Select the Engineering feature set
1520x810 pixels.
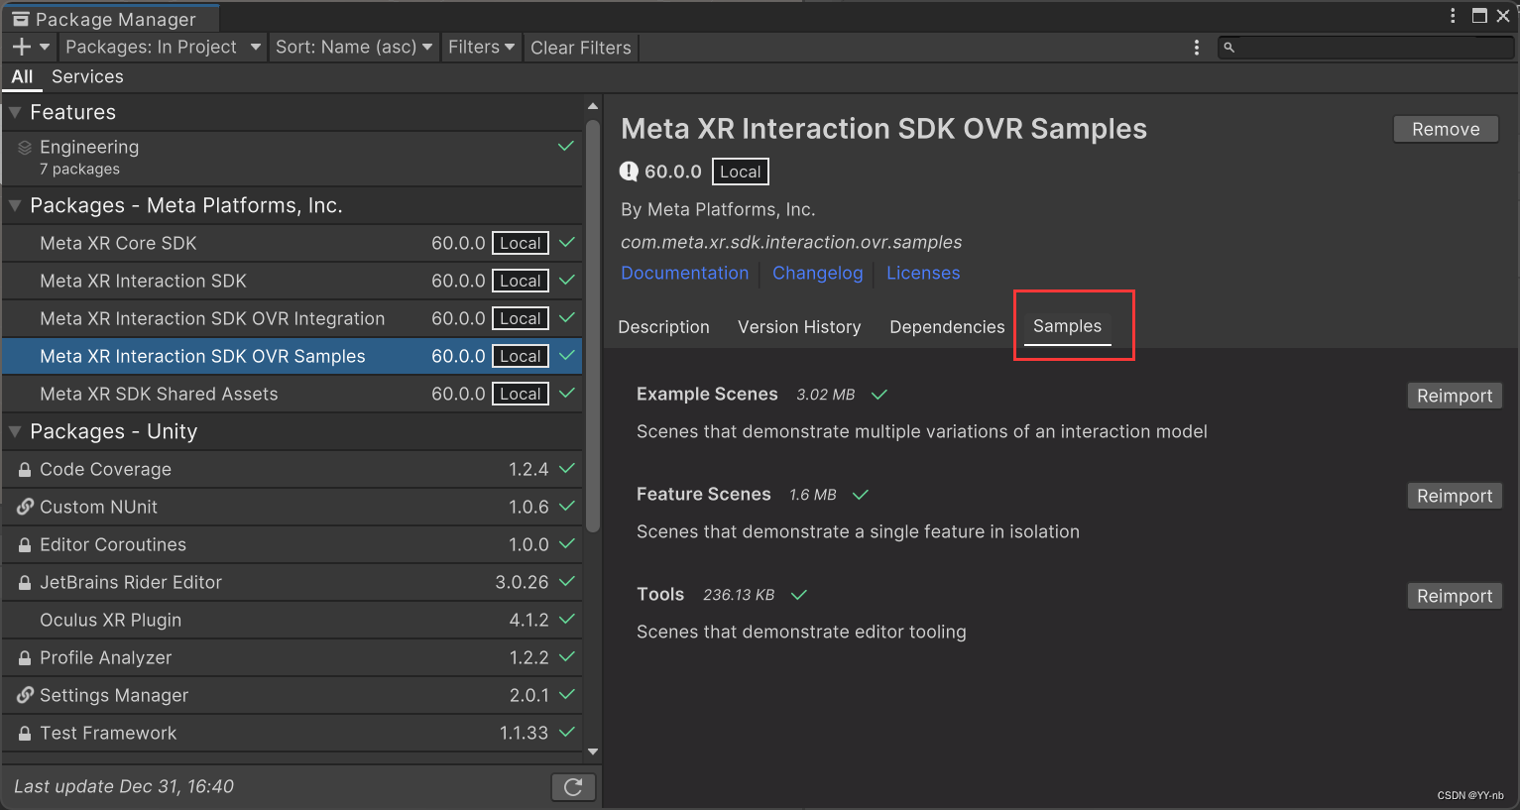pyautogui.click(x=292, y=158)
